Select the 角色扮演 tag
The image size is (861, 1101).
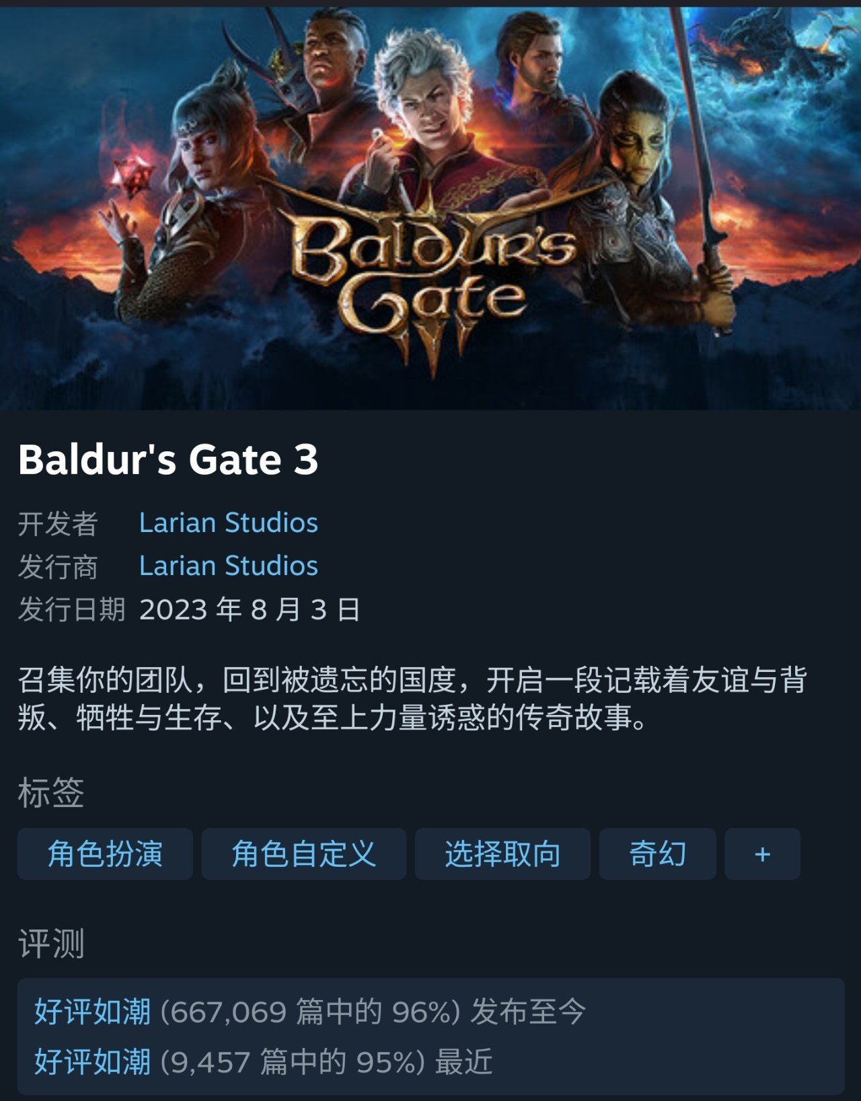(105, 854)
